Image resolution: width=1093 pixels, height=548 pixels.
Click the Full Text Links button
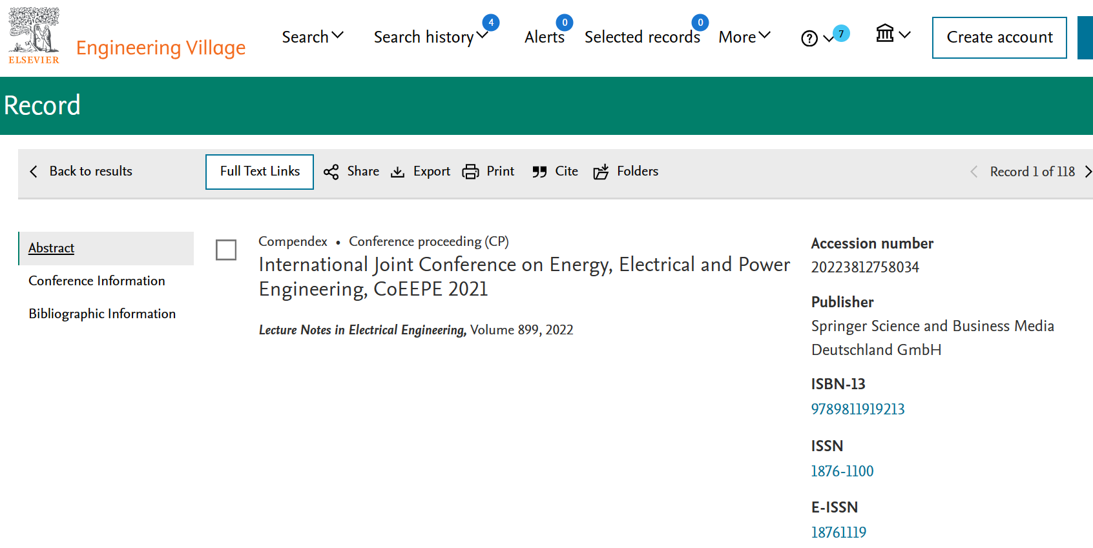pos(260,172)
